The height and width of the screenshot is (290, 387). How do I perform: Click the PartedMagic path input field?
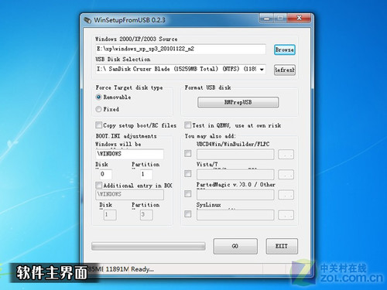[x=235, y=195]
